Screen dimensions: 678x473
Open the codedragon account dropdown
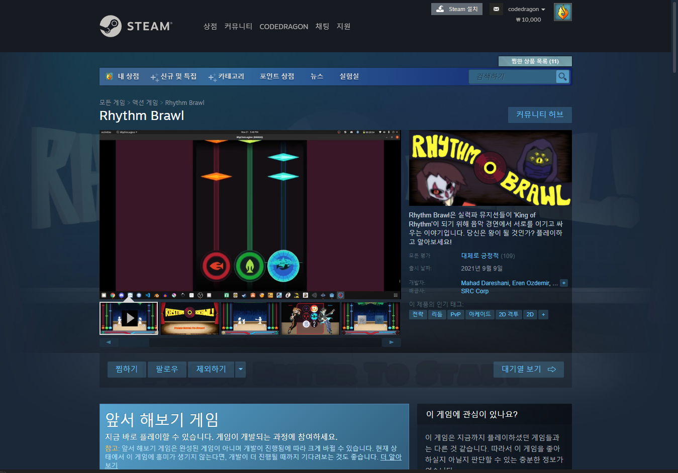(526, 9)
